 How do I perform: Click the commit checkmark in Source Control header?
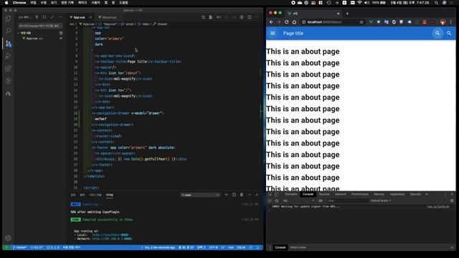(52, 17)
